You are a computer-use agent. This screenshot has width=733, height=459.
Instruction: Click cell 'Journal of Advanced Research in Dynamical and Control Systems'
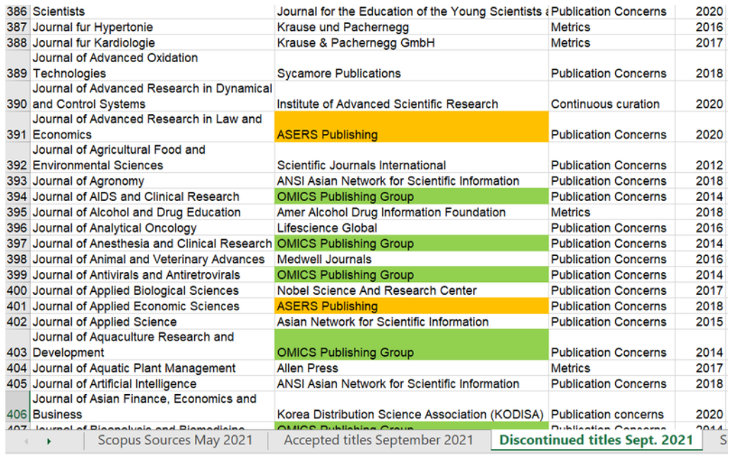click(x=153, y=96)
